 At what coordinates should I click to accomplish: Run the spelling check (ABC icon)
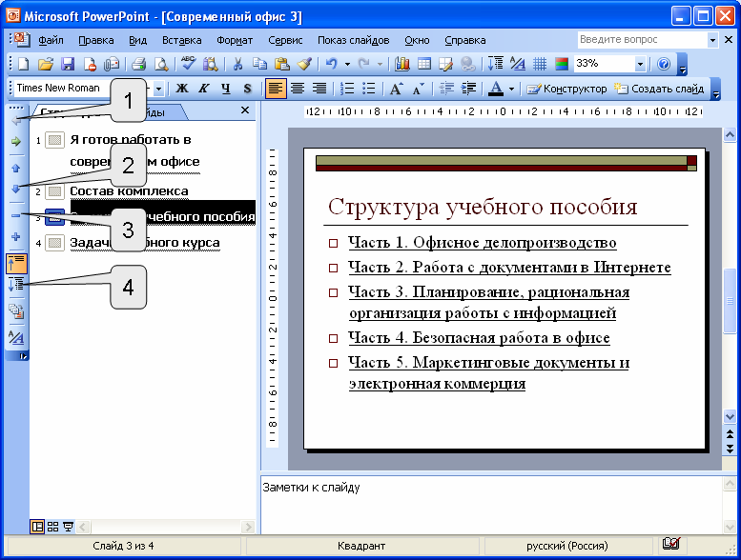188,64
